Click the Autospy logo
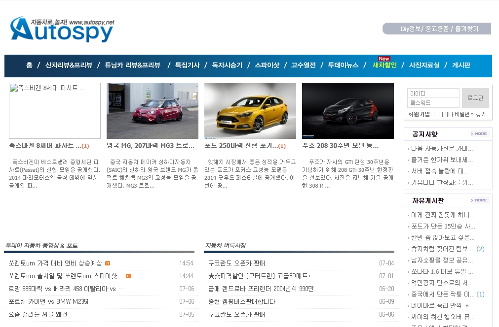 pos(62,30)
